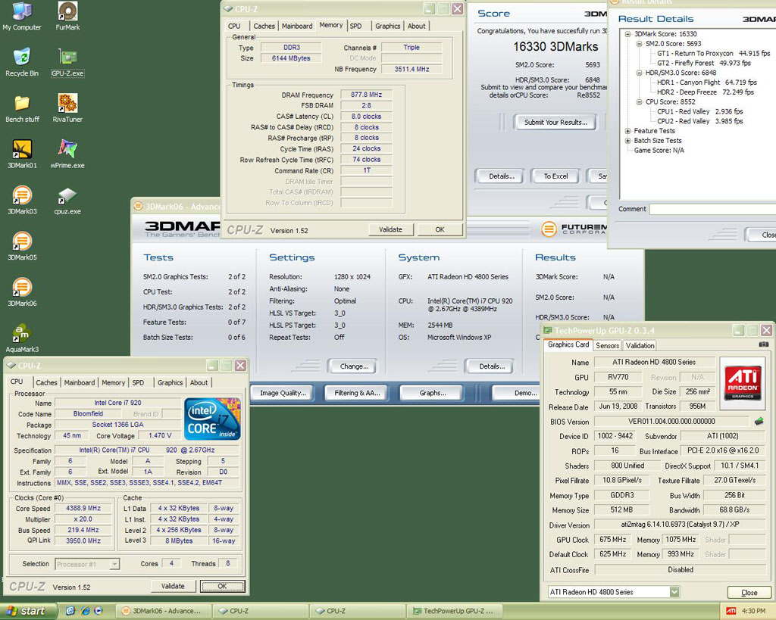This screenshot has width=776, height=620.
Task: Click first quick launch icon beside Start
Action: point(70,611)
